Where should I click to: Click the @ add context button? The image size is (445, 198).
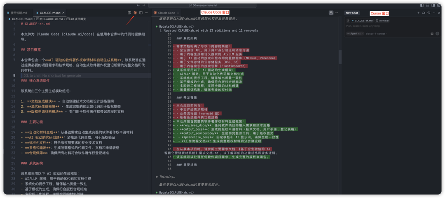click(348, 21)
